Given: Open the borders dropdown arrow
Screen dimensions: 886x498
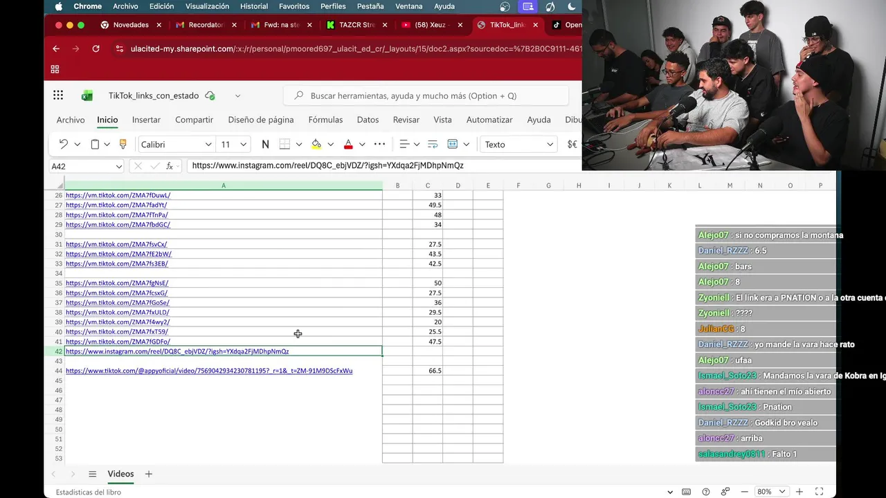Looking at the screenshot, I should tap(298, 144).
